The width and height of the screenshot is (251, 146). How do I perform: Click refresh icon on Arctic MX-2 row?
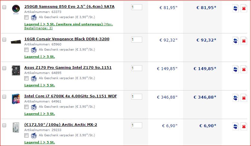235,127
